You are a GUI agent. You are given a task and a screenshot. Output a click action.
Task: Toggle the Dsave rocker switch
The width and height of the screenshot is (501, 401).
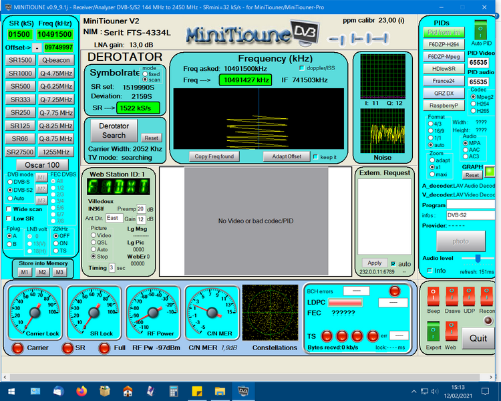[452, 297]
